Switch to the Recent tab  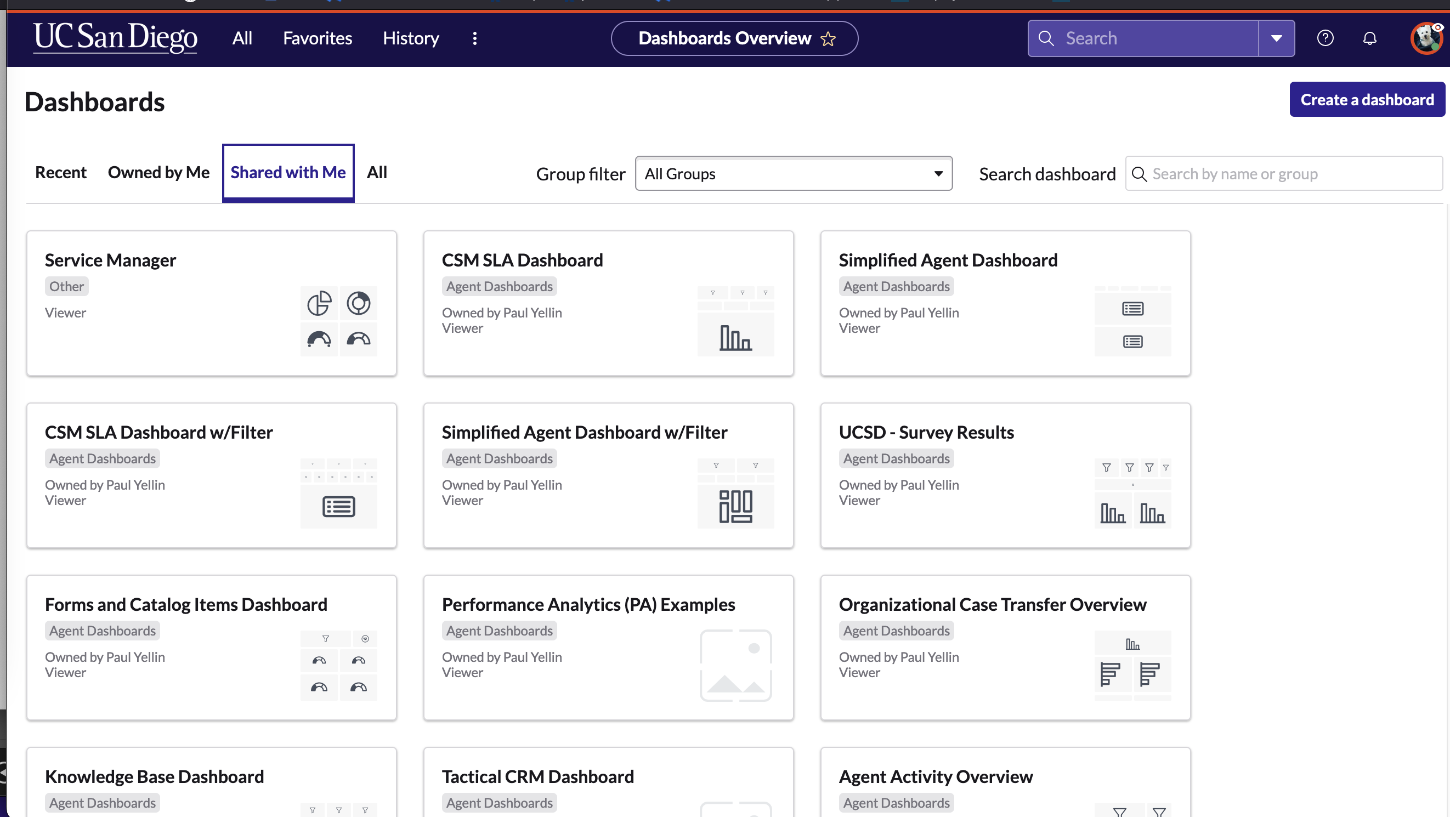coord(60,172)
